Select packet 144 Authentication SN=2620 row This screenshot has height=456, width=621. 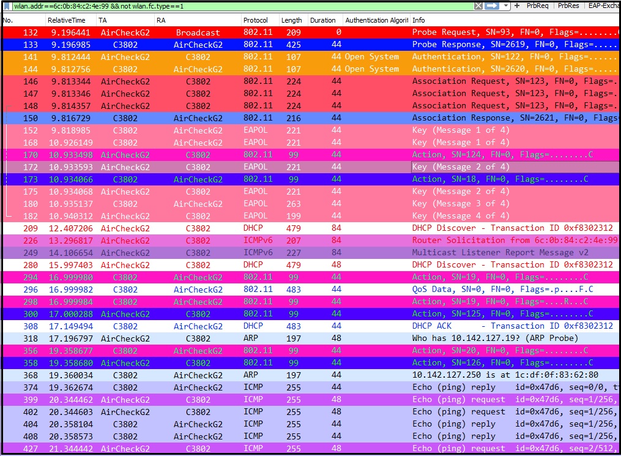point(311,69)
